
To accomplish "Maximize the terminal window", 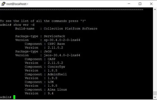I will pyautogui.click(x=140, y=4).
